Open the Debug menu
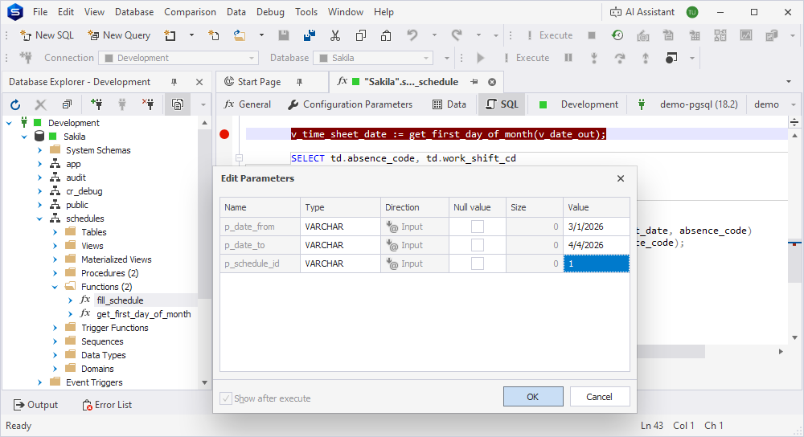 coord(270,12)
